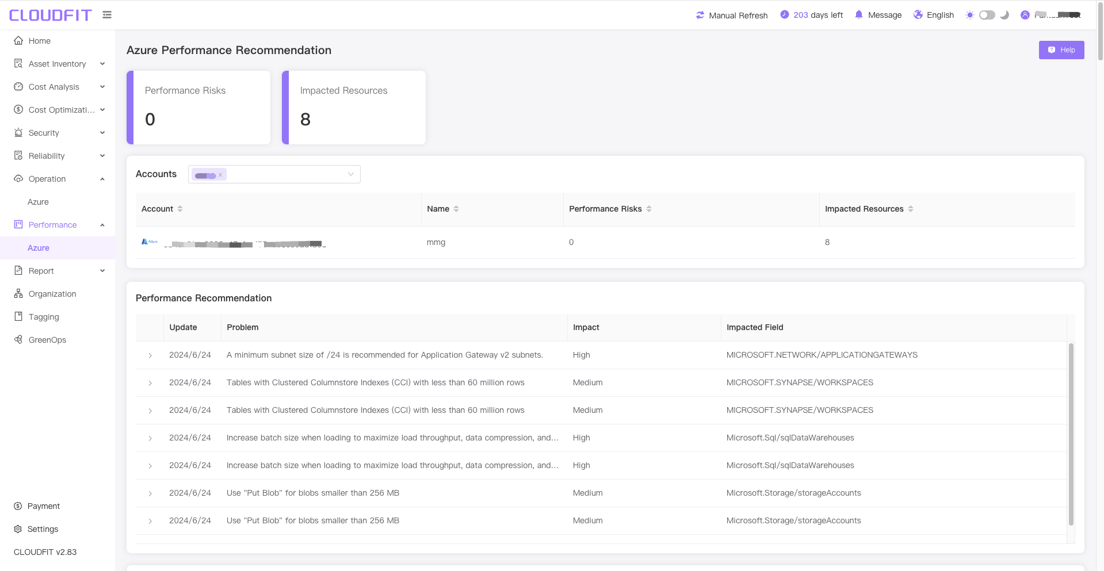1104x571 pixels.
Task: Click the mmg account row name
Action: click(436, 242)
